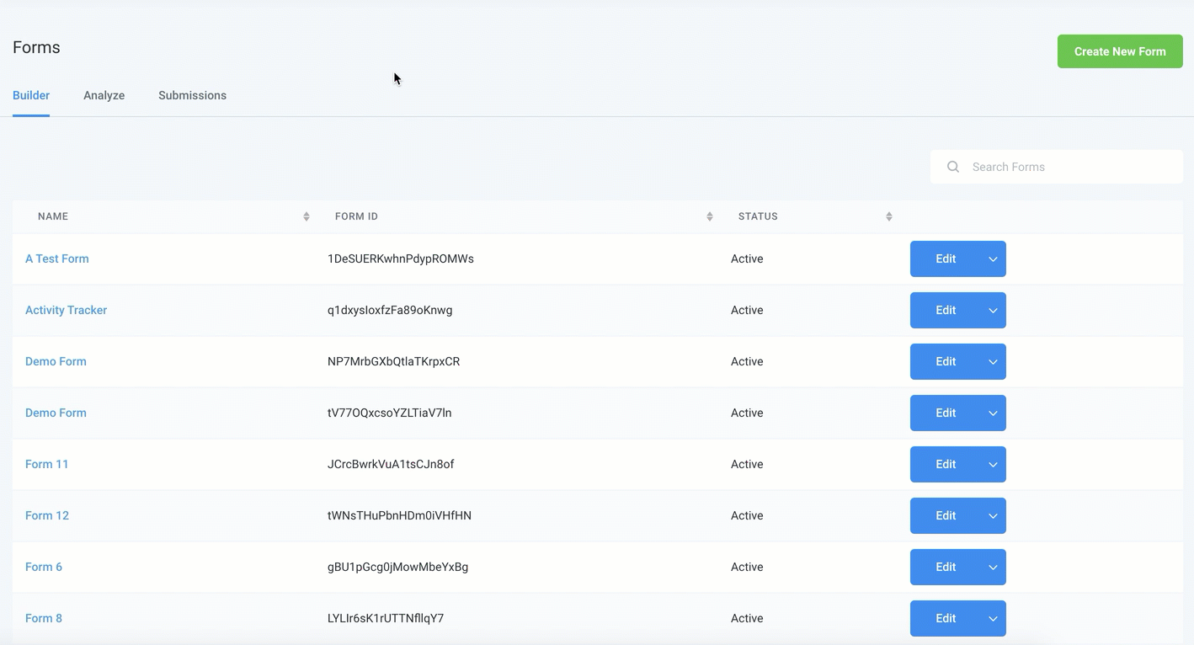Image resolution: width=1194 pixels, height=645 pixels.
Task: Open Demo Form link with ID NP7MrbGXbQtlaTKrpxCR
Action: pyautogui.click(x=56, y=361)
